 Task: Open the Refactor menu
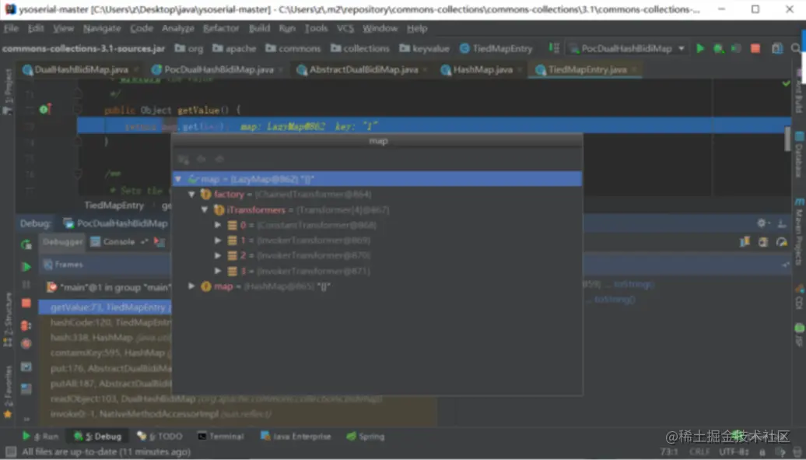(221, 28)
